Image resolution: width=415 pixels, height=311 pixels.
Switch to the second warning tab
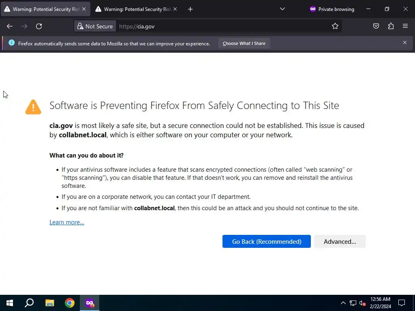tap(134, 9)
